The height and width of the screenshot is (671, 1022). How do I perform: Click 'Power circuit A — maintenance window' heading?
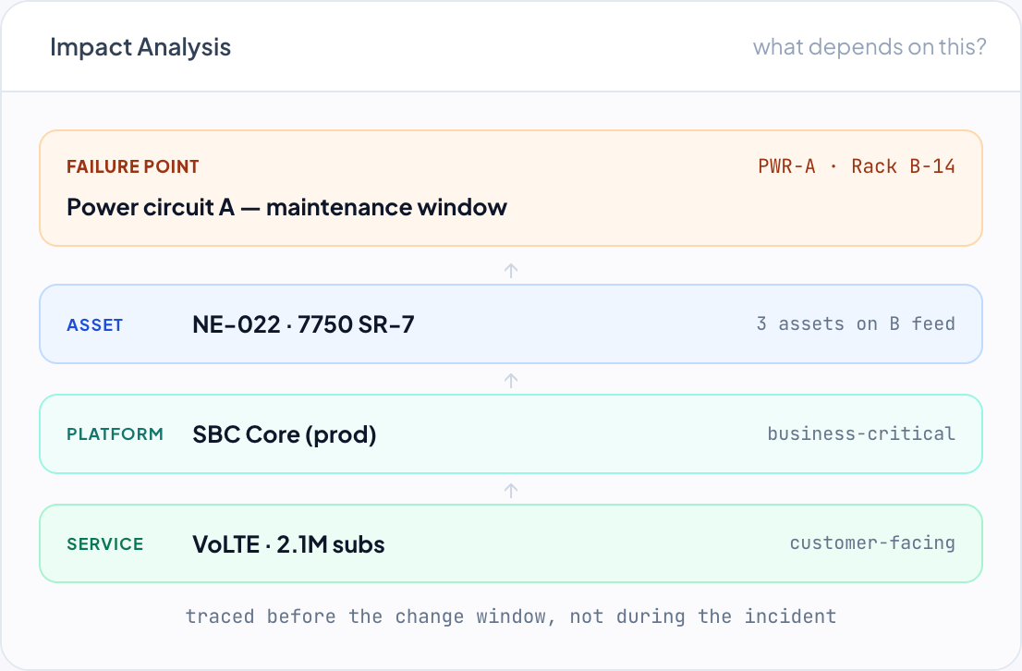point(286,207)
